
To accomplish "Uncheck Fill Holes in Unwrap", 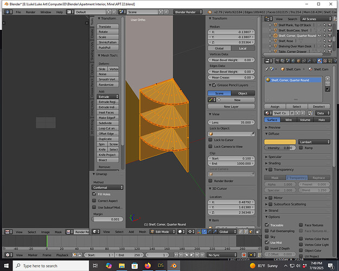I will (94, 194).
